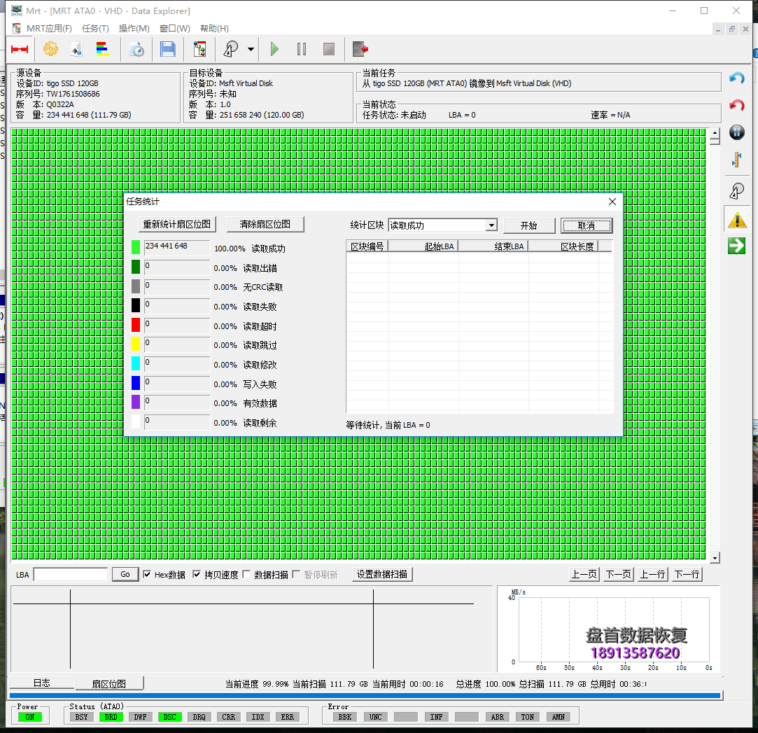758x733 pixels.
Task: Toggle the 拷贝速度 checkbox
Action: [197, 575]
